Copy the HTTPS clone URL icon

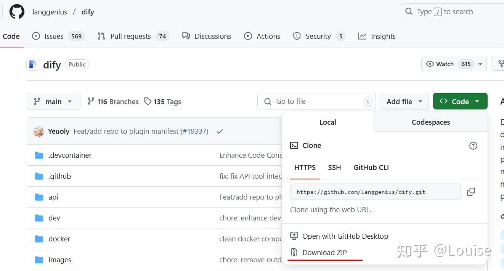tap(471, 192)
